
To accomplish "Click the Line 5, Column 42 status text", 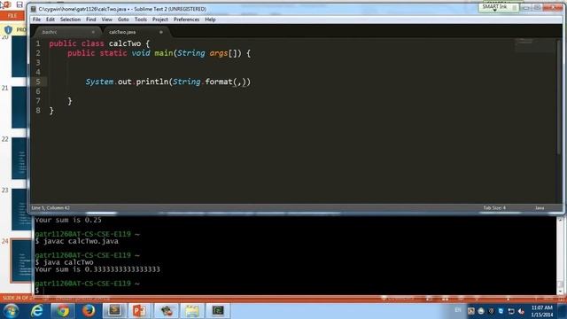I will click(x=50, y=207).
